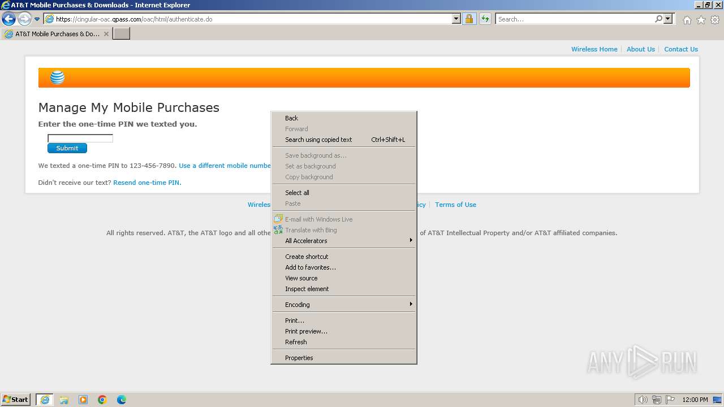Viewport: 724px width, 407px height.
Task: Choose Create shortcut from context menu
Action: pyautogui.click(x=343, y=257)
